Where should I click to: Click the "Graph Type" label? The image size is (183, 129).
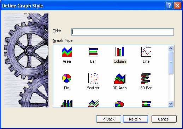pos(63,41)
